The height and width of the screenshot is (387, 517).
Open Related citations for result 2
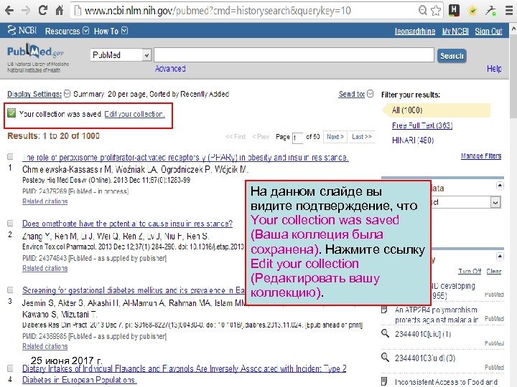pos(45,268)
